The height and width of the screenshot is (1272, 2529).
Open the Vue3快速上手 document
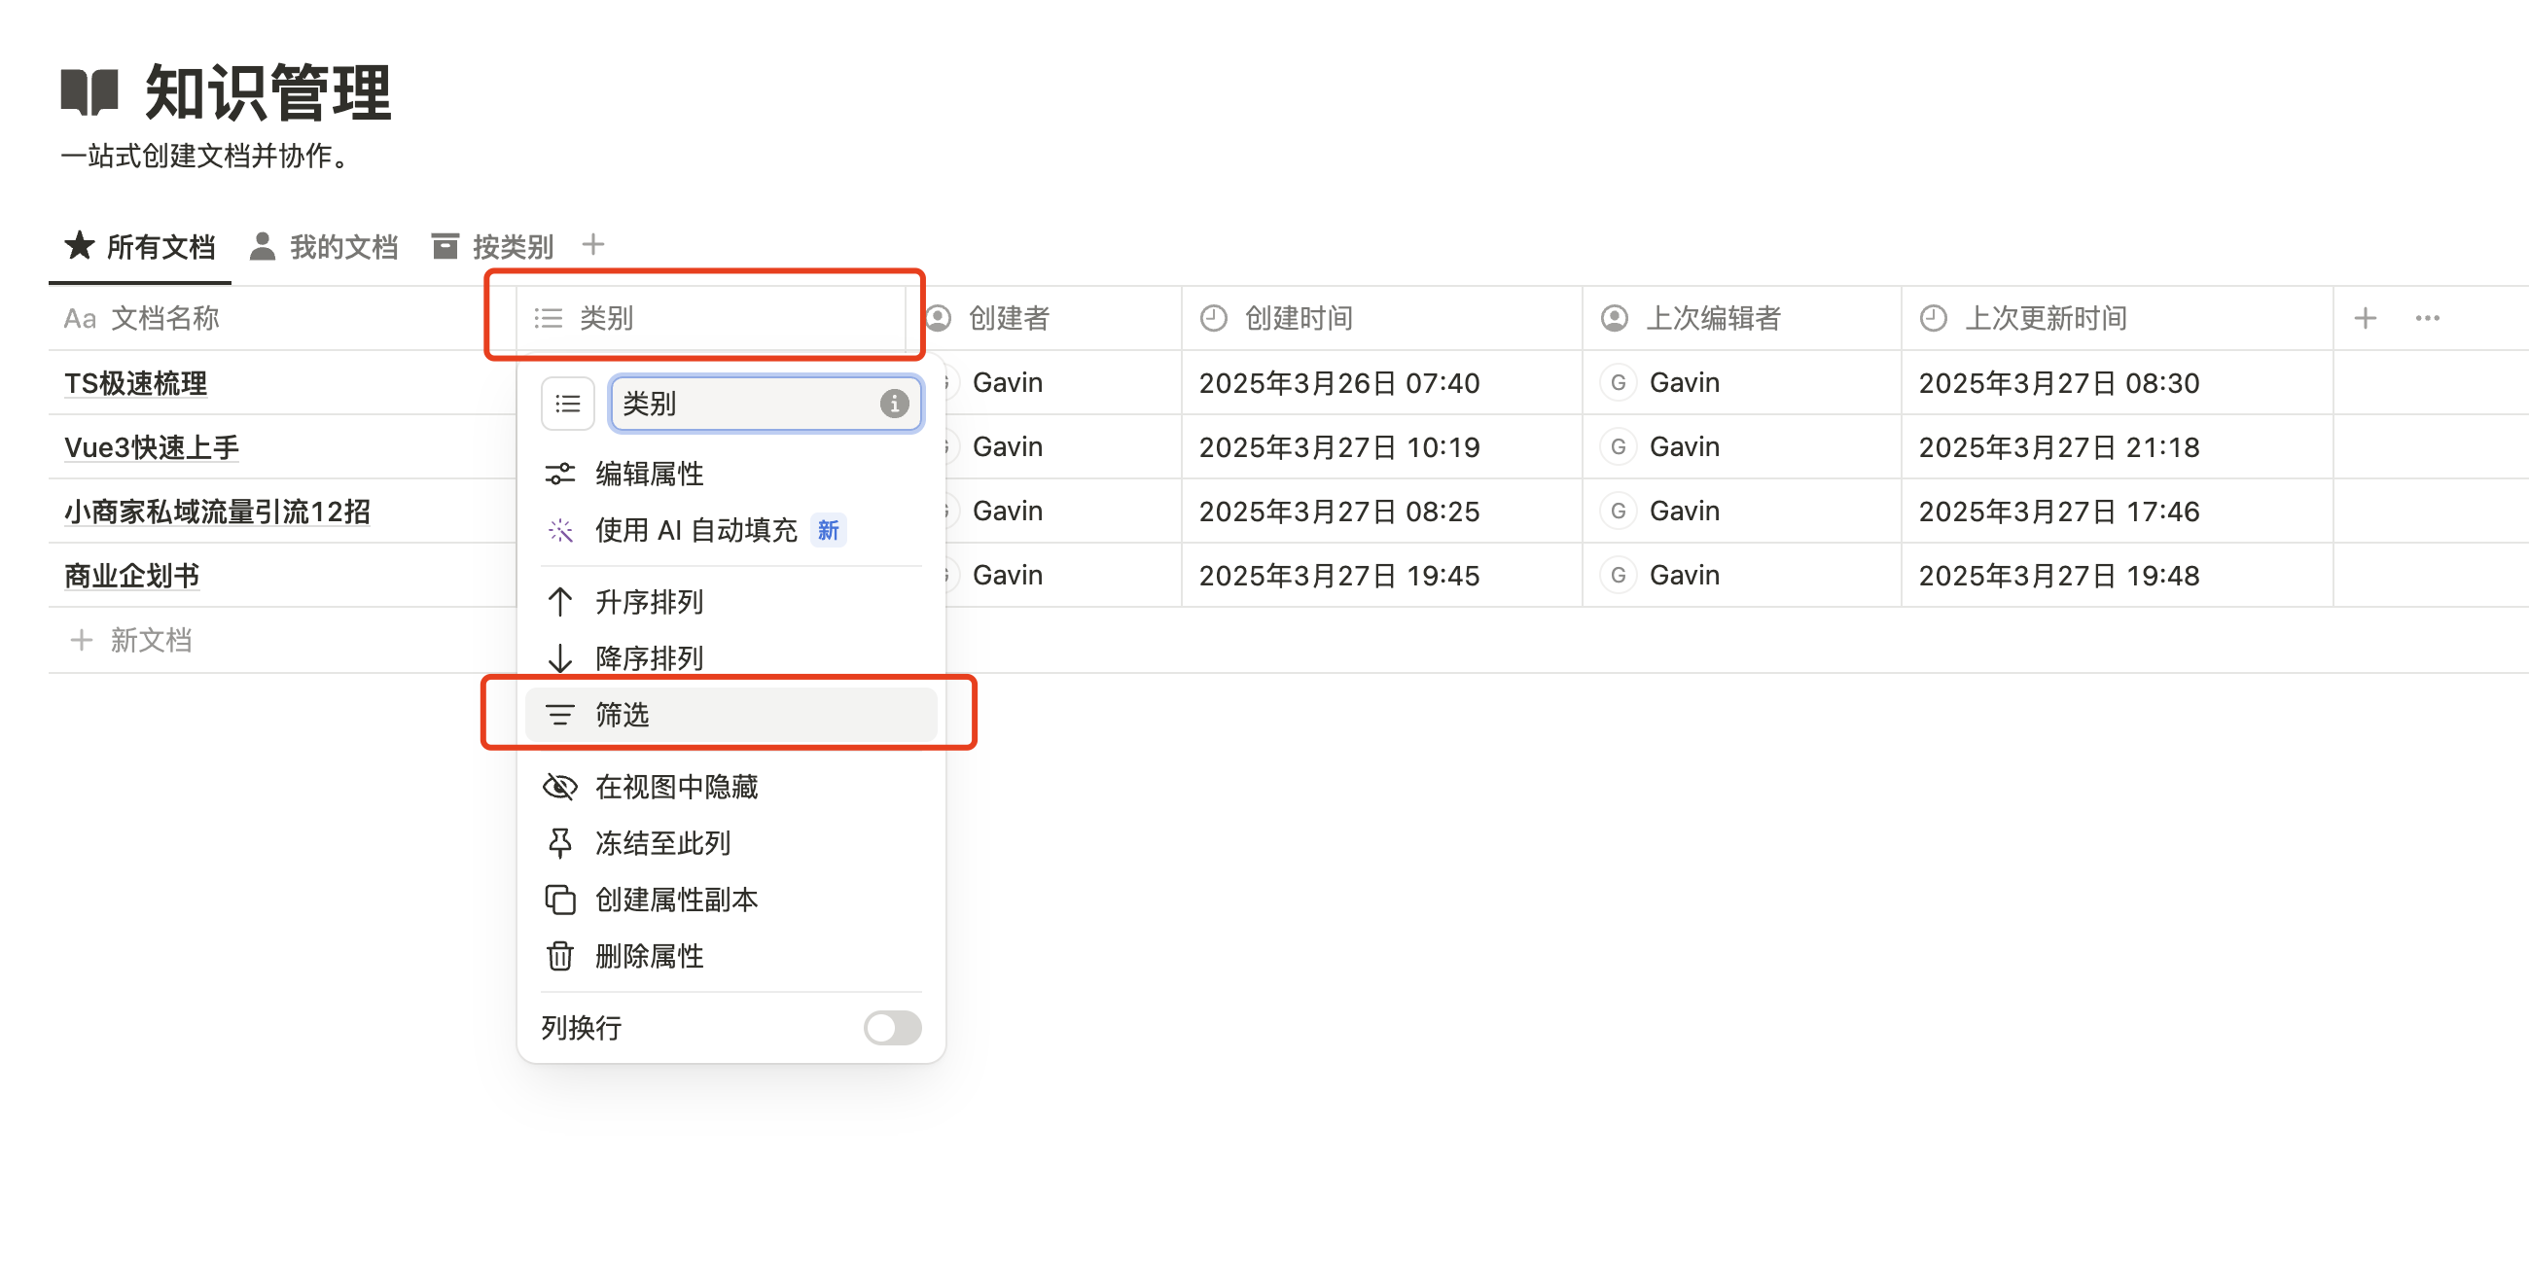pyautogui.click(x=151, y=447)
